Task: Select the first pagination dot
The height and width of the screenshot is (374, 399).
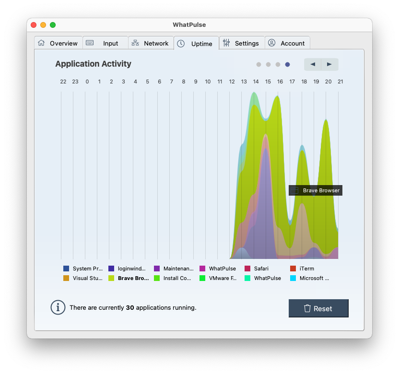Action: coord(258,64)
